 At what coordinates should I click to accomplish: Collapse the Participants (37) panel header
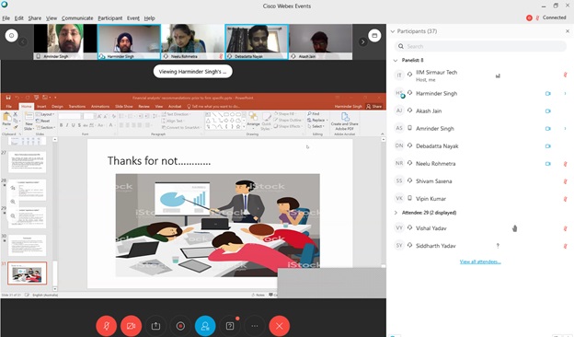point(393,31)
